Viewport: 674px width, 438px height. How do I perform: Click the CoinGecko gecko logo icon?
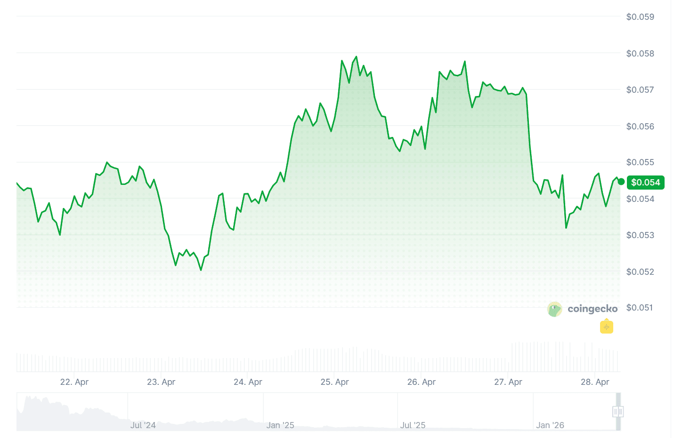pyautogui.click(x=555, y=309)
